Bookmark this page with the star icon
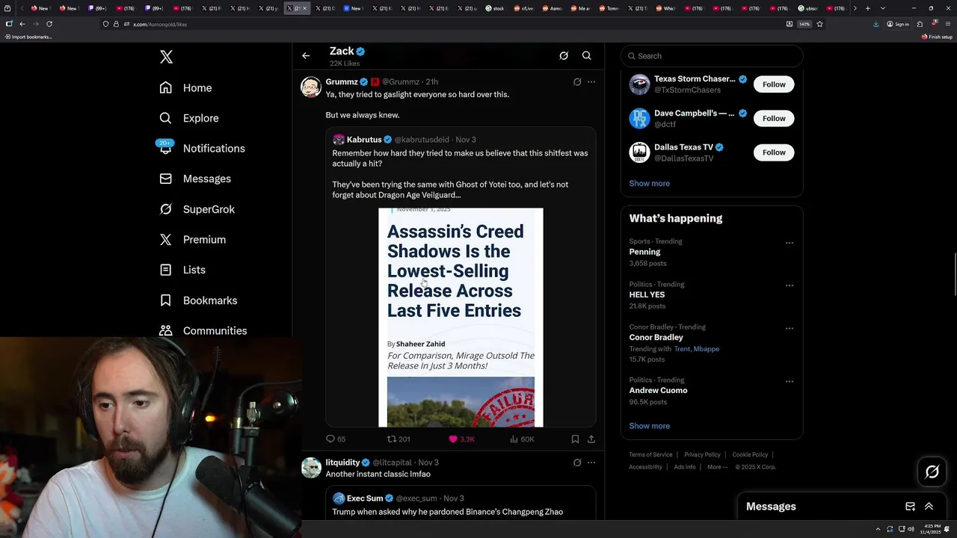The image size is (957, 538). click(x=819, y=24)
